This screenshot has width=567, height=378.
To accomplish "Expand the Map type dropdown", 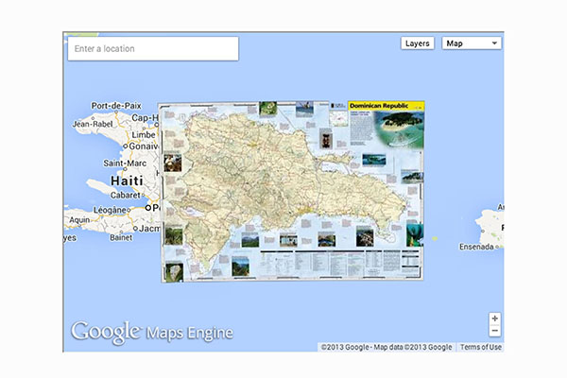I will coord(472,43).
